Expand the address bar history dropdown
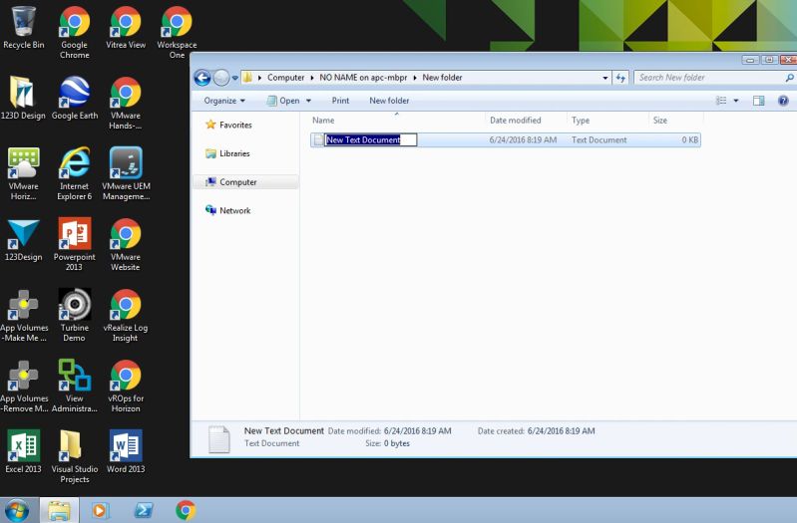The width and height of the screenshot is (797, 523). (x=604, y=78)
